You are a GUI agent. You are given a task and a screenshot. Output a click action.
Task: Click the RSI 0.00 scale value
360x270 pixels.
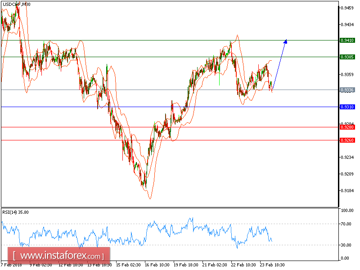[345, 258]
